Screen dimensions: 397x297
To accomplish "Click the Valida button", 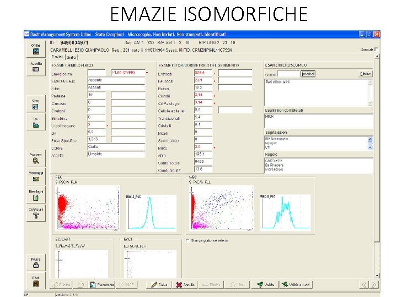I will [265, 285].
